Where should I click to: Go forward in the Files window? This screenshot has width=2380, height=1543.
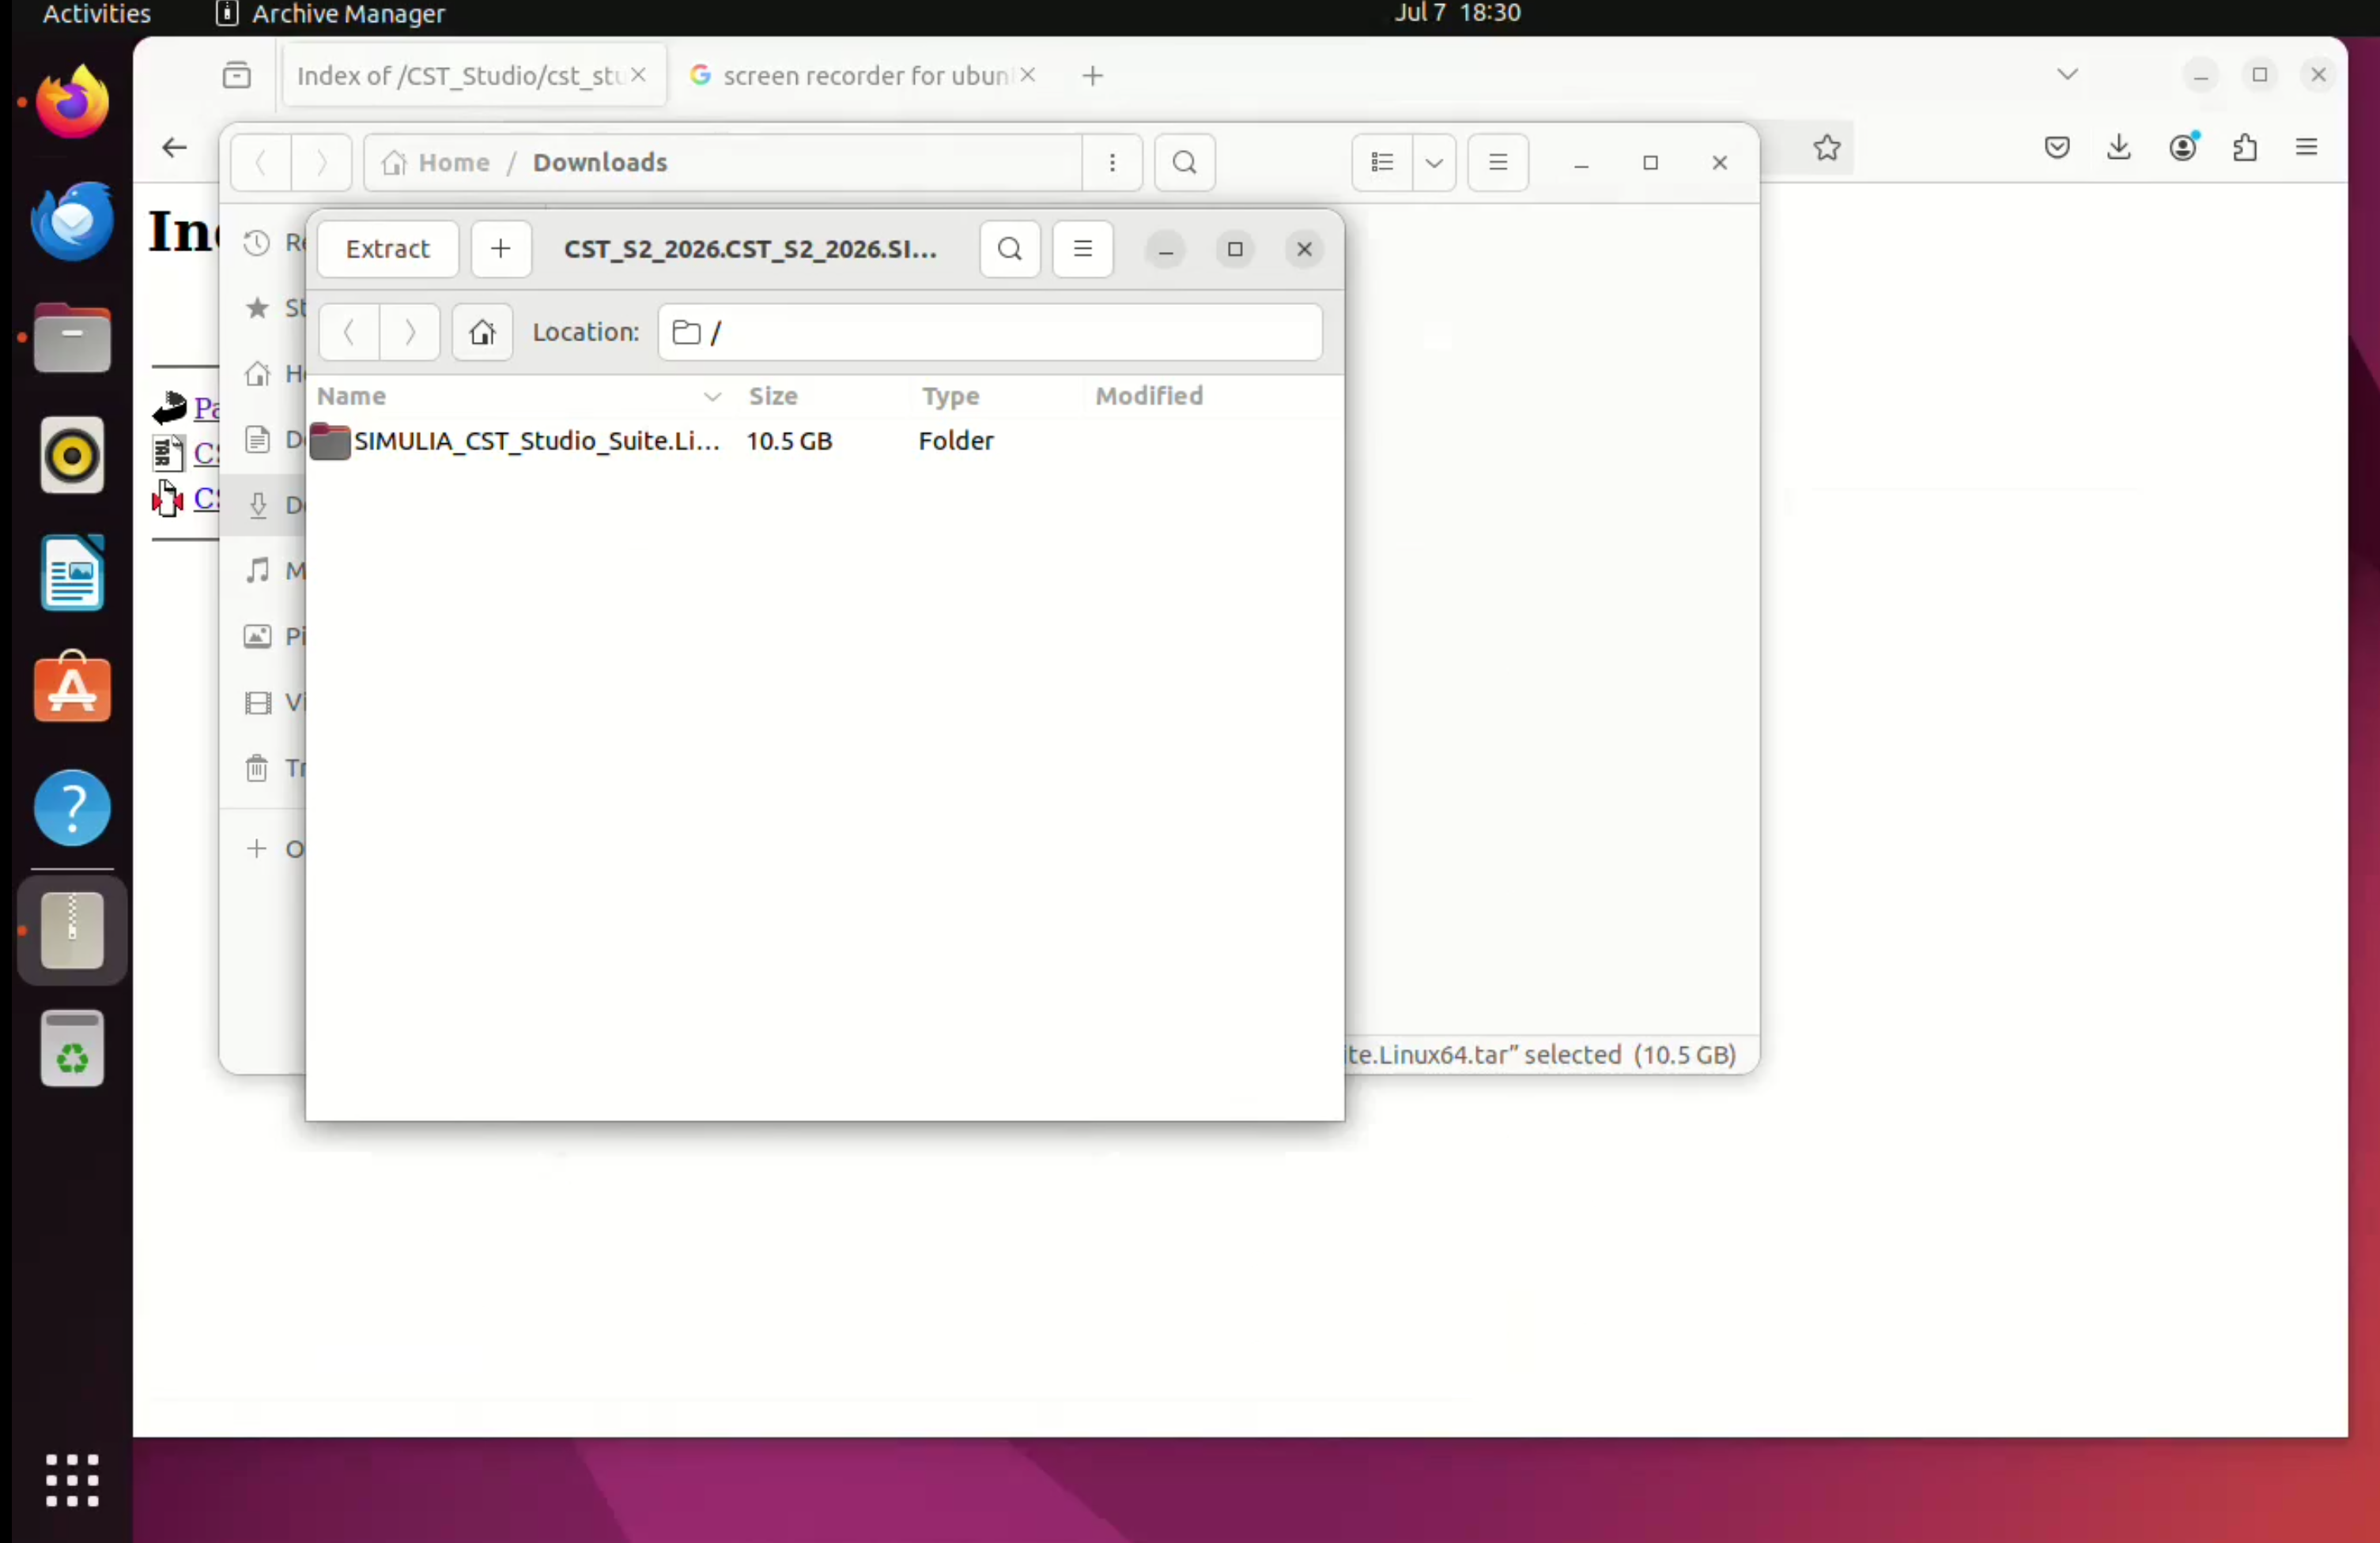321,162
